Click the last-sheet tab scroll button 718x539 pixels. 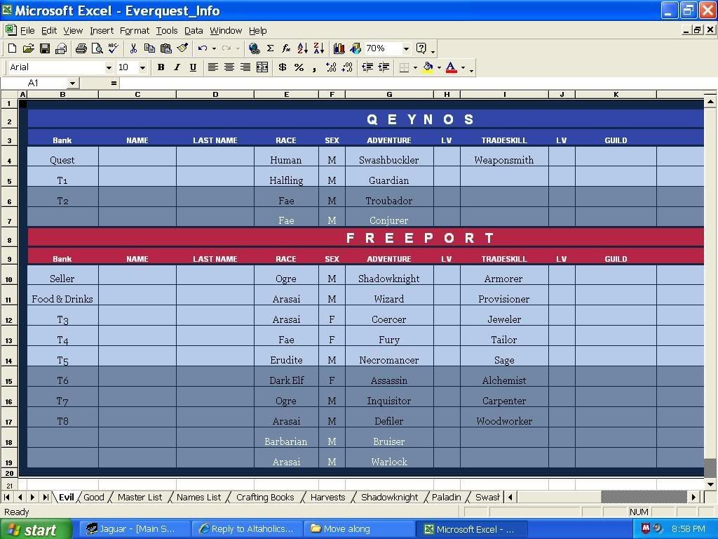(x=46, y=497)
